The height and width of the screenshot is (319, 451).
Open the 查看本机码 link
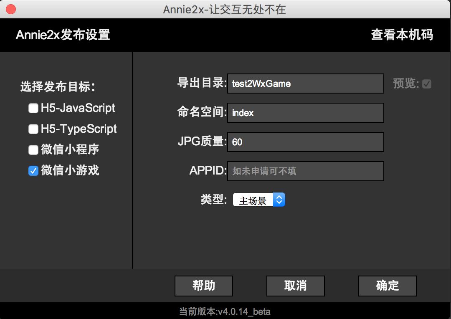pos(402,35)
